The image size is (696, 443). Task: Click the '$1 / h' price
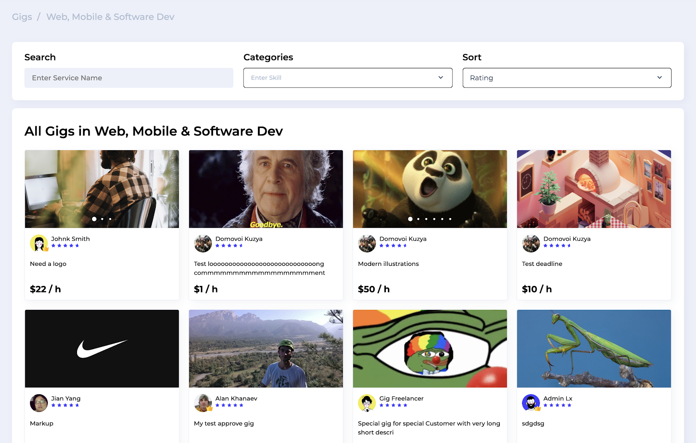[206, 289]
